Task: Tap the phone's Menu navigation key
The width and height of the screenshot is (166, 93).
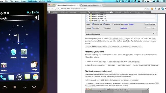Action: [x=15, y=87]
